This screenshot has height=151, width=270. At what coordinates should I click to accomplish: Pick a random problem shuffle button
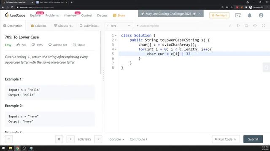coord(59,139)
